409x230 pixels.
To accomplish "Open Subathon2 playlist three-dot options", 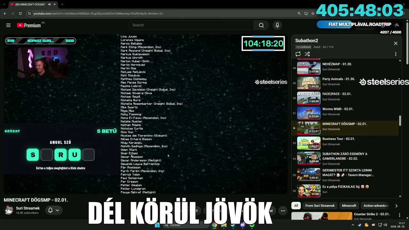I will (x=396, y=54).
